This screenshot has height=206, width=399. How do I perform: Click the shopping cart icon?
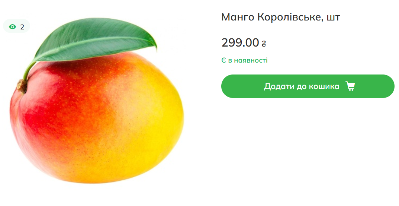tap(350, 86)
